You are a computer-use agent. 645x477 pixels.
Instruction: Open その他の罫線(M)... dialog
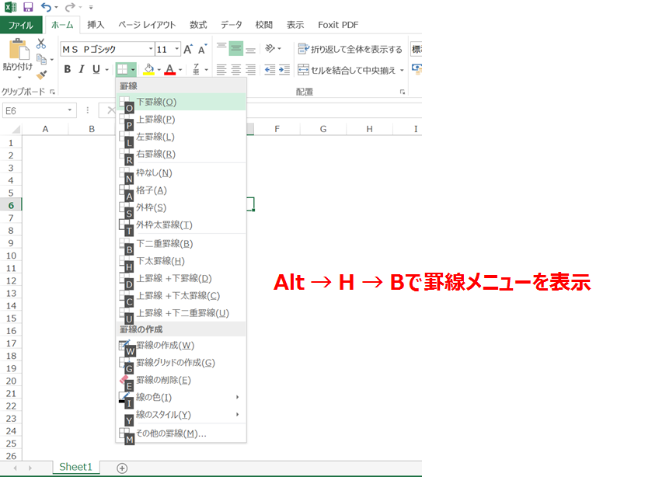pos(181,433)
